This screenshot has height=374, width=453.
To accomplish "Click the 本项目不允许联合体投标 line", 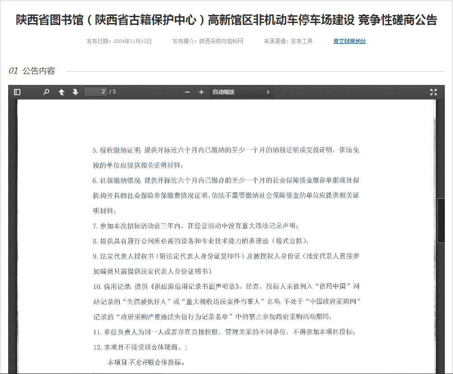I will click(146, 362).
